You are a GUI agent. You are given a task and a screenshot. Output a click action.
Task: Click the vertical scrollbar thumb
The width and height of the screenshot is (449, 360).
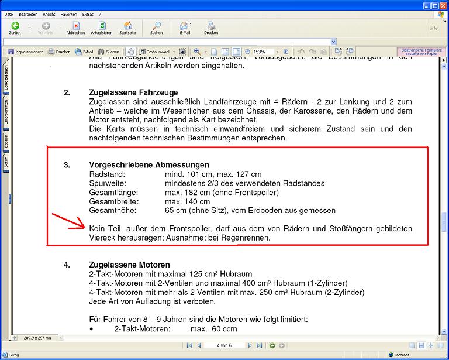click(444, 222)
